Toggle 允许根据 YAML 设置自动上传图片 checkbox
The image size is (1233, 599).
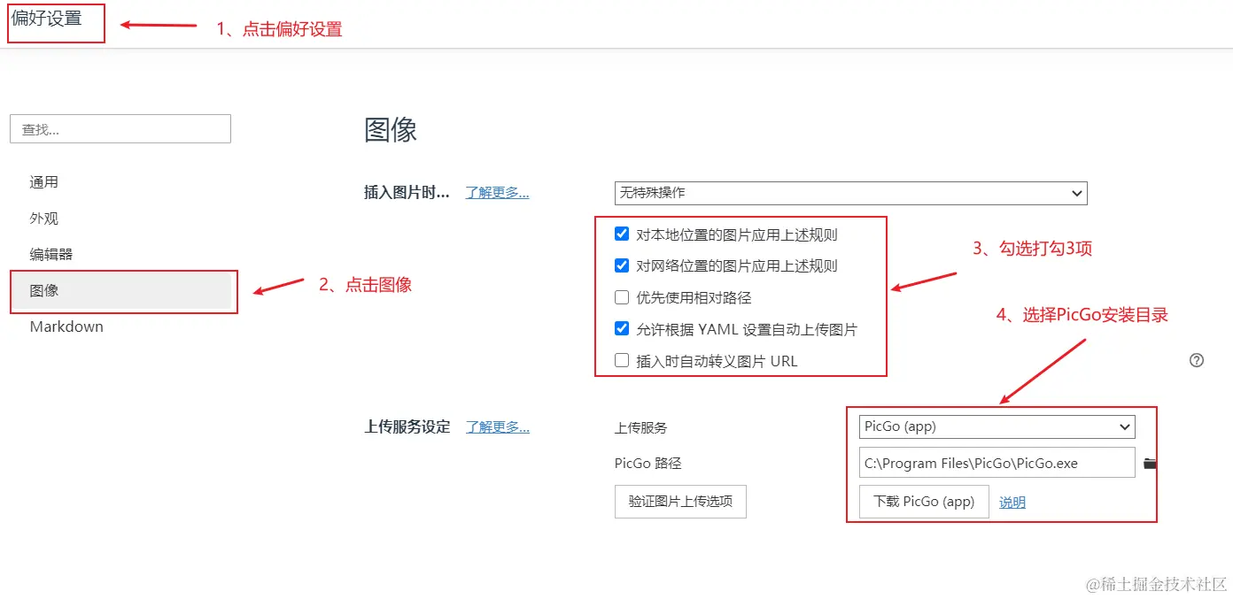point(622,329)
